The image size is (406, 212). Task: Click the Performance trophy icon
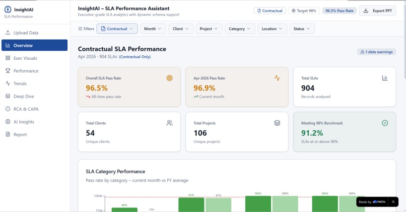tap(8, 70)
